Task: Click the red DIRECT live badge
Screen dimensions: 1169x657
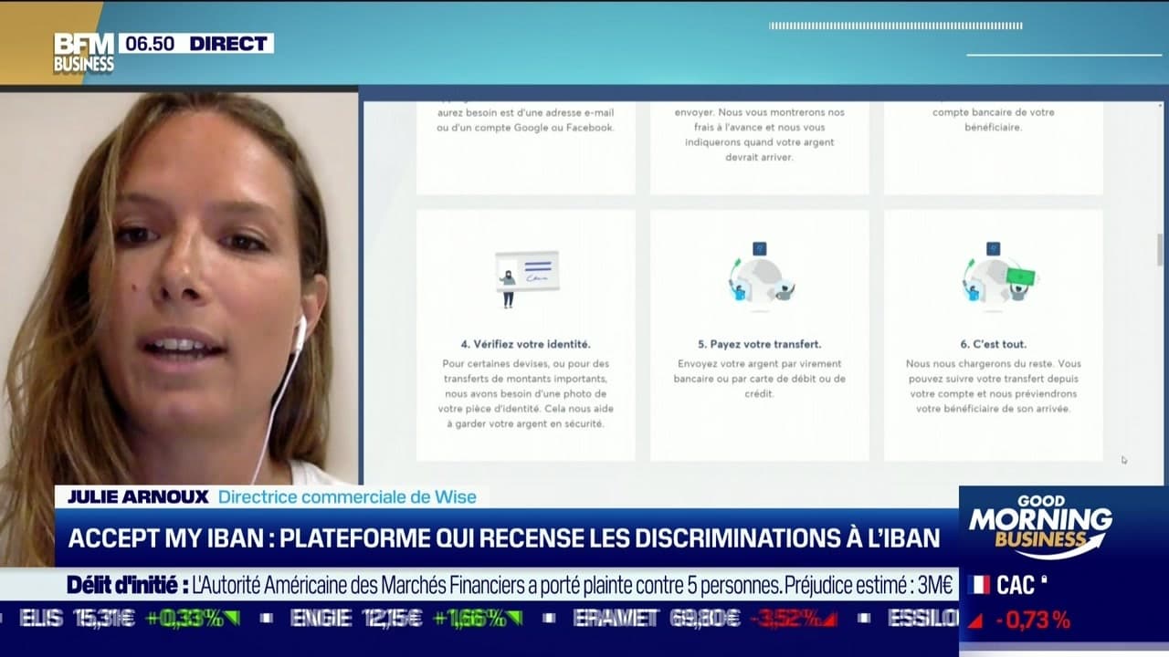Action: [226, 42]
